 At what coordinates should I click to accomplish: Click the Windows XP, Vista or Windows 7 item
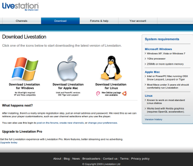click(x=166, y=54)
